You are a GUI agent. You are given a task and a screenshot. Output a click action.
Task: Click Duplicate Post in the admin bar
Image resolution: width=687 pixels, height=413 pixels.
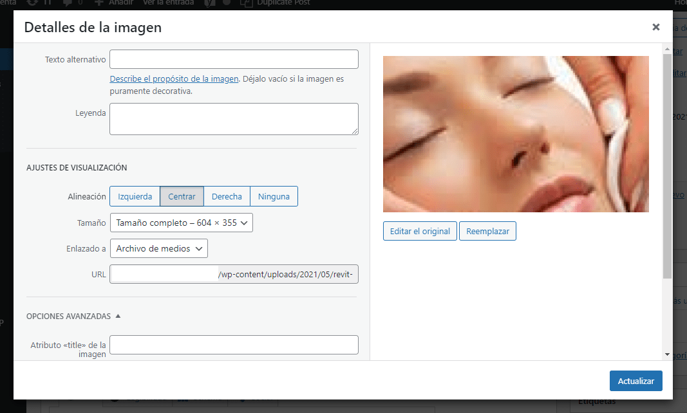(x=276, y=3)
